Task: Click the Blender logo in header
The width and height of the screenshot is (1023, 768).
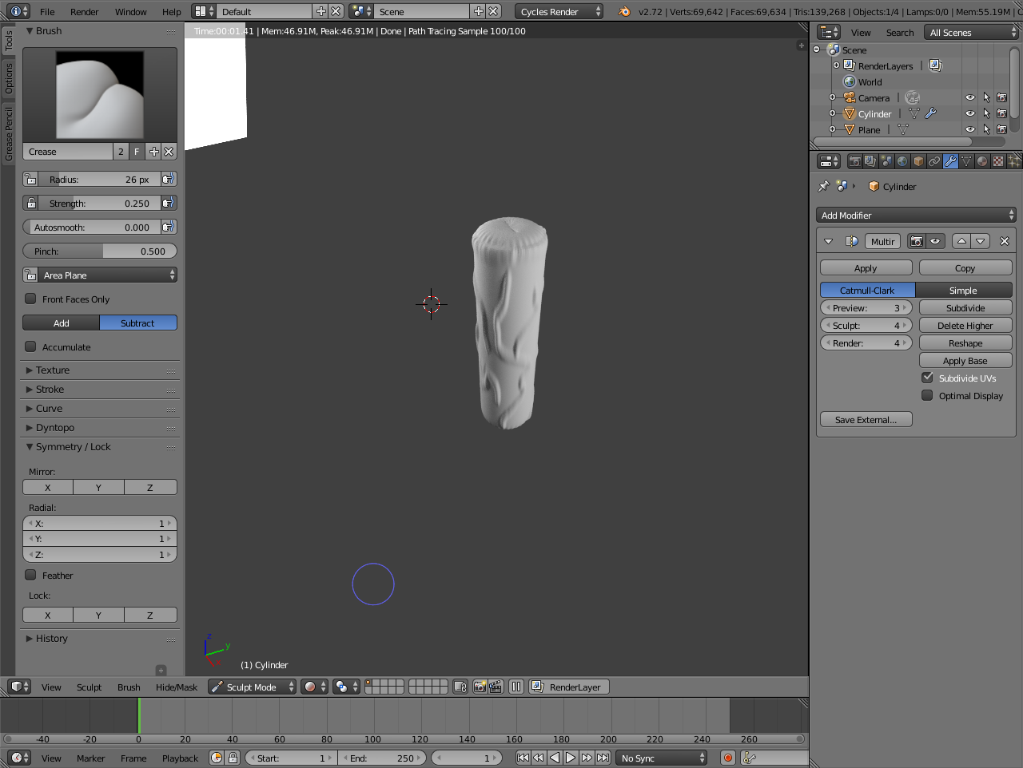Action: pyautogui.click(x=624, y=11)
